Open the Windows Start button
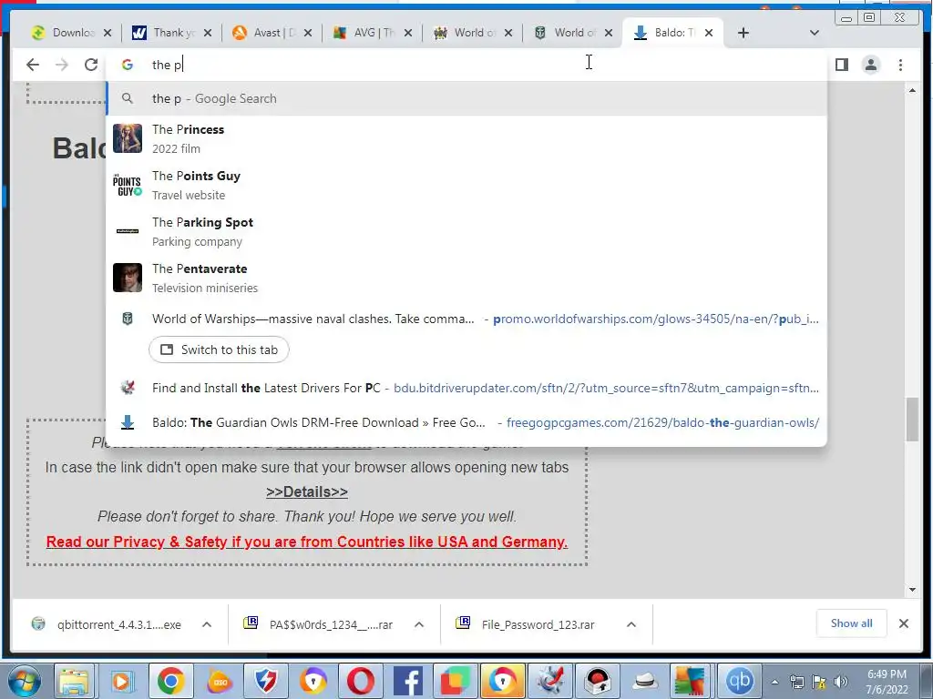Viewport: 933px width, 699px height. [25, 681]
